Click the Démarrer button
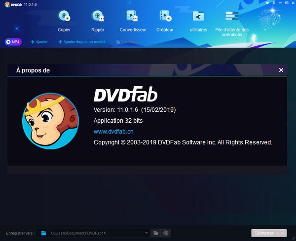This screenshot has width=296, height=241. [264, 233]
